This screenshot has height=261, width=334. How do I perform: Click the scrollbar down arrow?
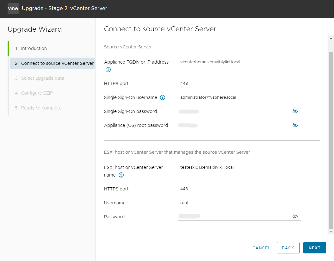pyautogui.click(x=331, y=232)
